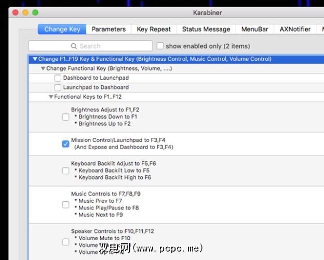324x260 pixels.
Task: Click Keyboard Backlit High to F6 text
Action: click(115, 178)
